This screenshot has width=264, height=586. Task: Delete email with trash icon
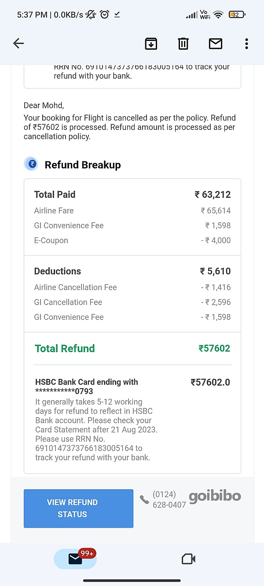click(x=183, y=44)
